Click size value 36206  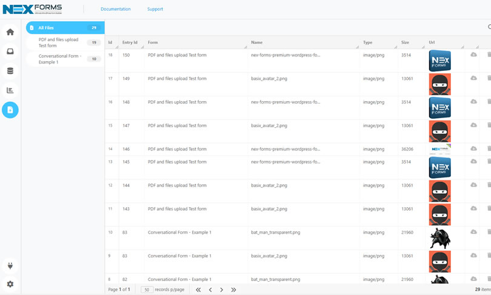[x=407, y=149]
